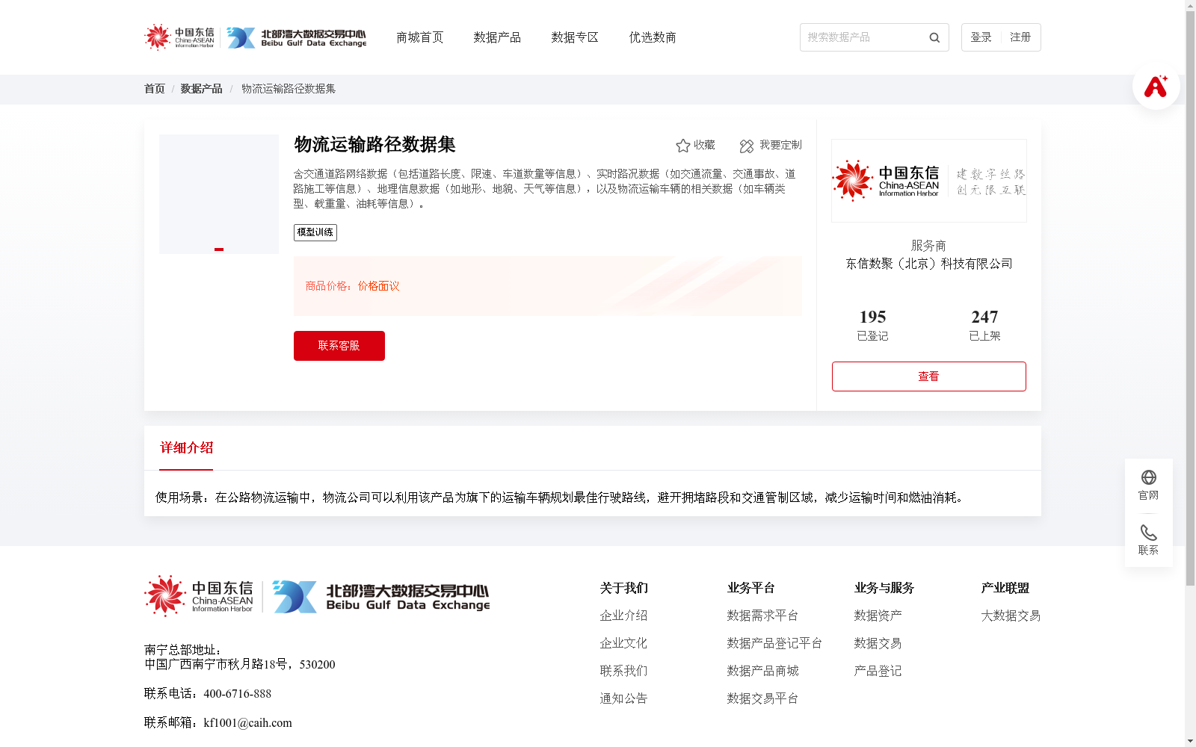The height and width of the screenshot is (747, 1196).
Task: Open 商城首页 in the navigation bar
Action: point(419,37)
